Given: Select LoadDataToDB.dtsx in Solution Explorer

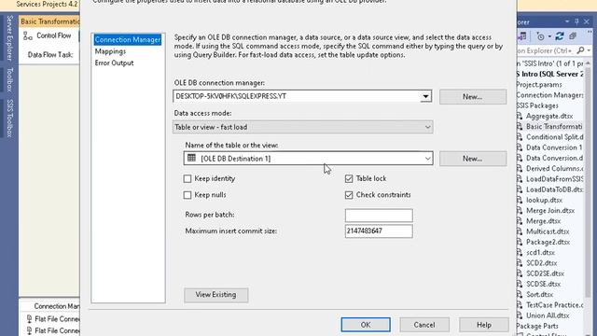Looking at the screenshot, I should pyautogui.click(x=554, y=189).
